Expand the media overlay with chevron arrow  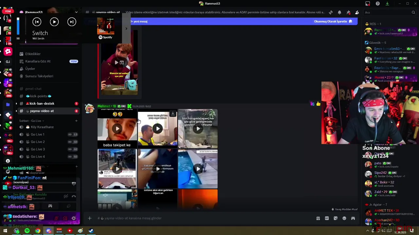(x=126, y=28)
